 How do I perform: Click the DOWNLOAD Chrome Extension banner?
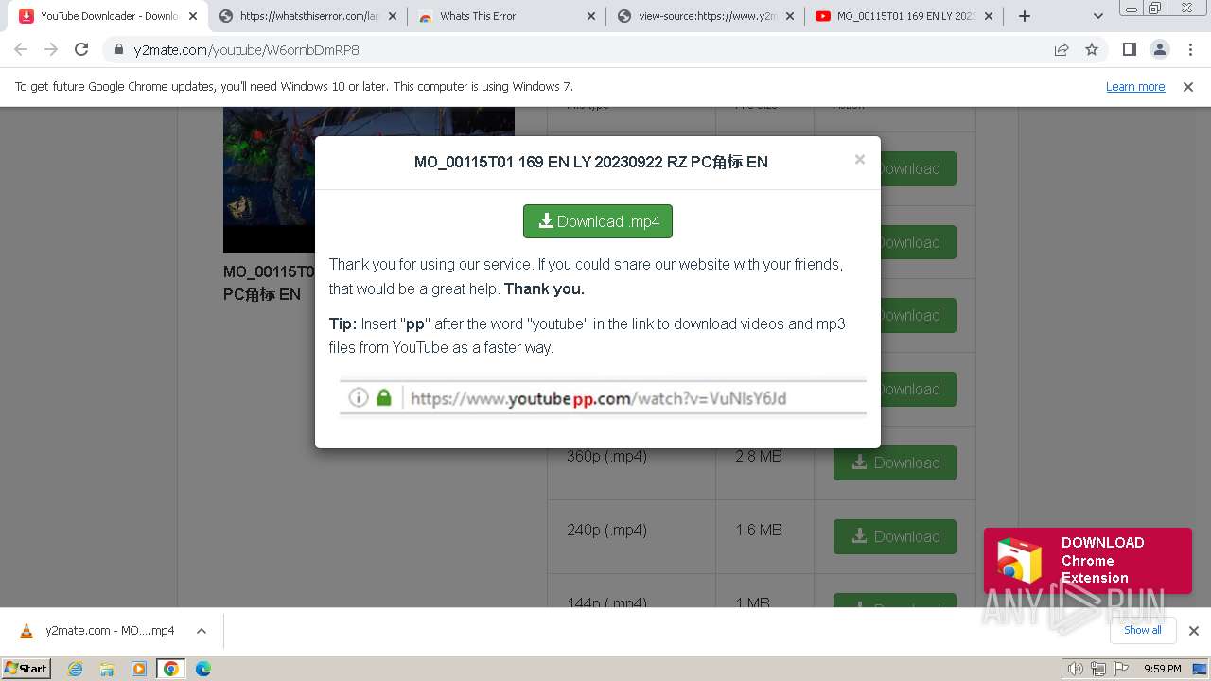pyautogui.click(x=1087, y=560)
